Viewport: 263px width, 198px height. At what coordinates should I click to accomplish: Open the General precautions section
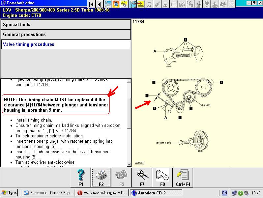(x=66, y=34)
